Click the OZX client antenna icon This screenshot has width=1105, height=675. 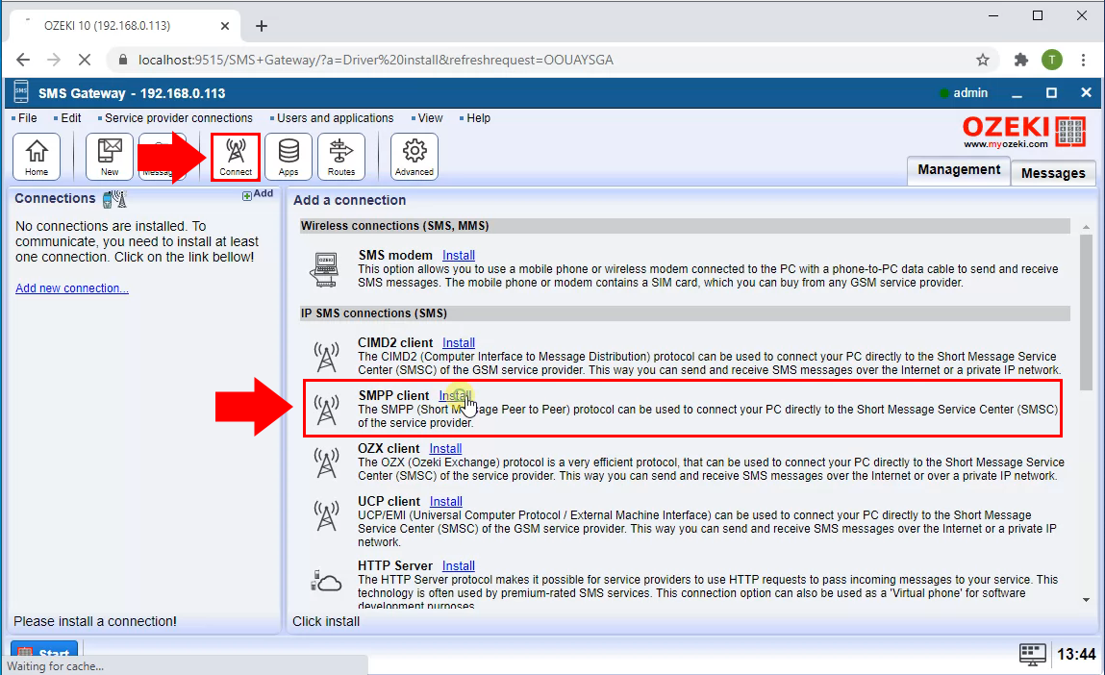pyautogui.click(x=326, y=462)
